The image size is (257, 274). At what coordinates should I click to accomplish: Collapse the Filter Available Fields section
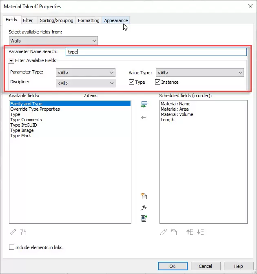11,61
